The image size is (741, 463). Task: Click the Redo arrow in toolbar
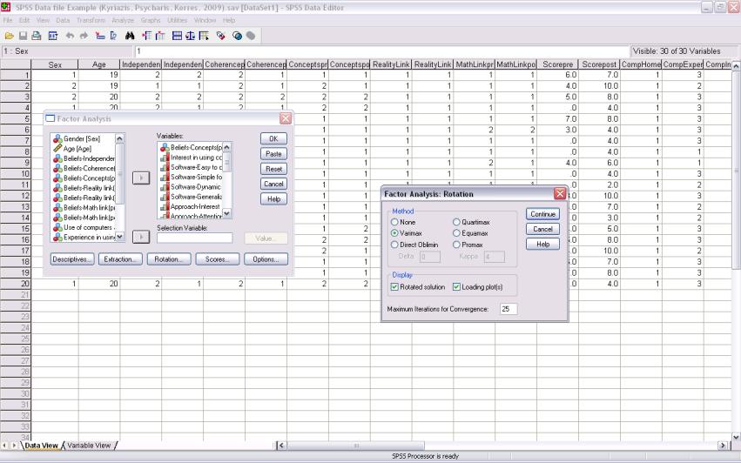coord(84,36)
